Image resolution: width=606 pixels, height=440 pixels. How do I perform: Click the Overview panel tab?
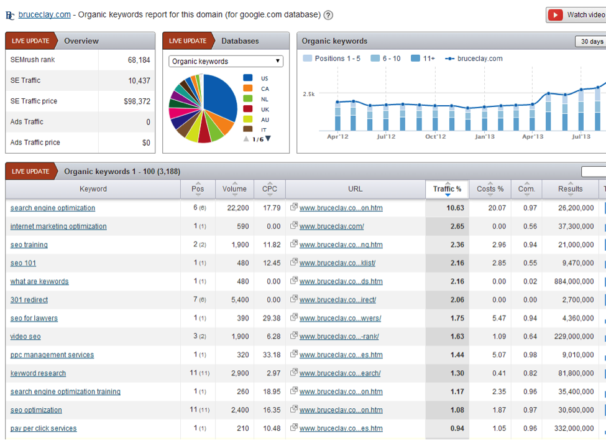point(81,41)
